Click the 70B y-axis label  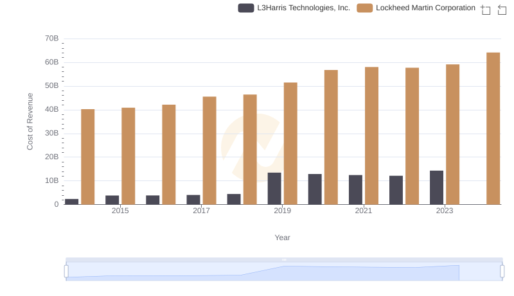pos(52,39)
